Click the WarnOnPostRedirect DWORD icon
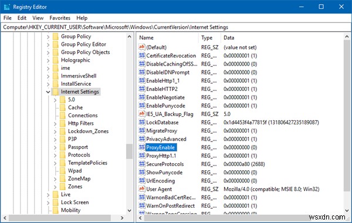 [141, 205]
